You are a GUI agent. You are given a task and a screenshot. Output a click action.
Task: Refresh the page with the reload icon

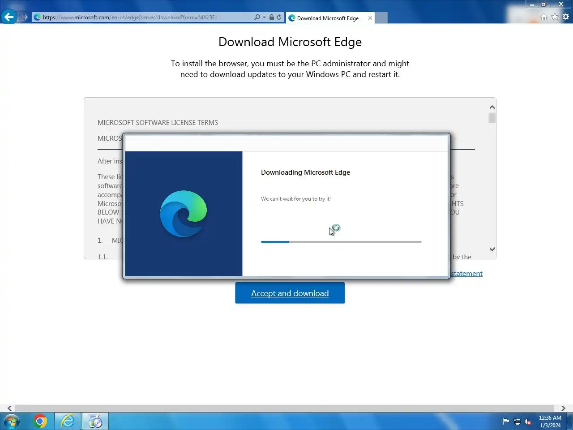(279, 17)
